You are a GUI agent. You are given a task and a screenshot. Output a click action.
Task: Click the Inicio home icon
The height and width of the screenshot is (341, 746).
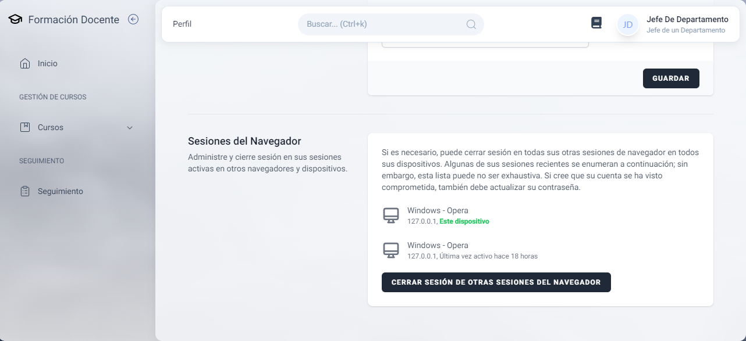(x=24, y=63)
